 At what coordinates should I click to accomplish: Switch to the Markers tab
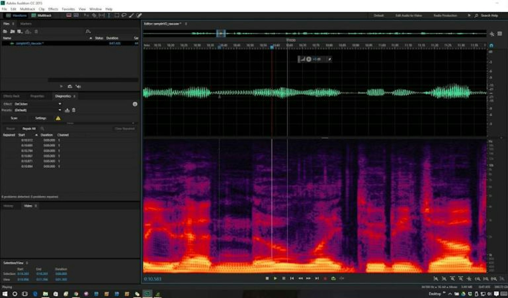pos(26,24)
